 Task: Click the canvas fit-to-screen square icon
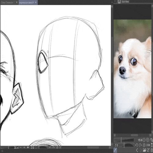coord(28,147)
